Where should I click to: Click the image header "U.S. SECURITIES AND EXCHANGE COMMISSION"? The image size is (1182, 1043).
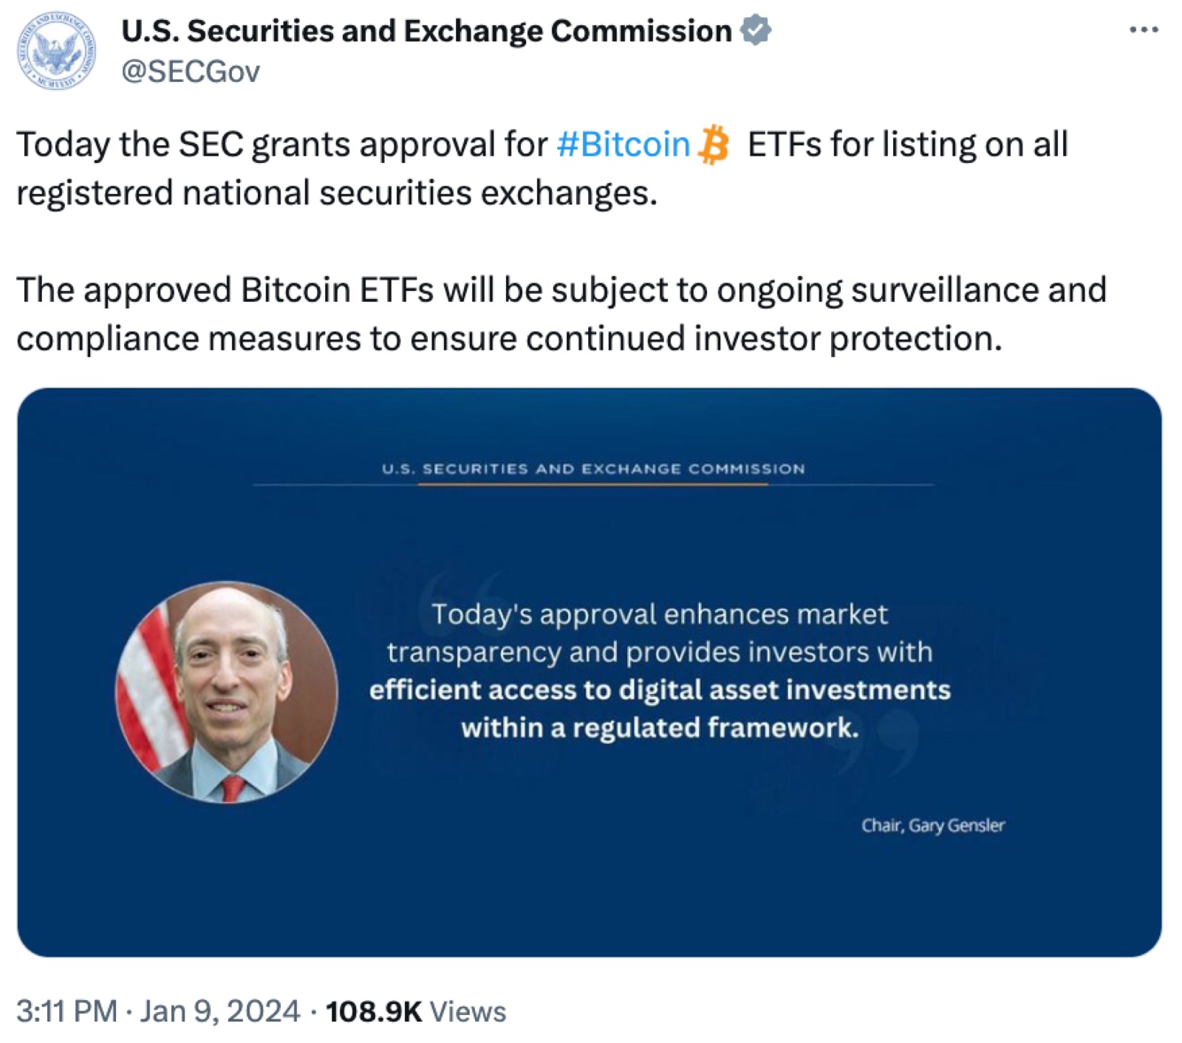coord(593,469)
